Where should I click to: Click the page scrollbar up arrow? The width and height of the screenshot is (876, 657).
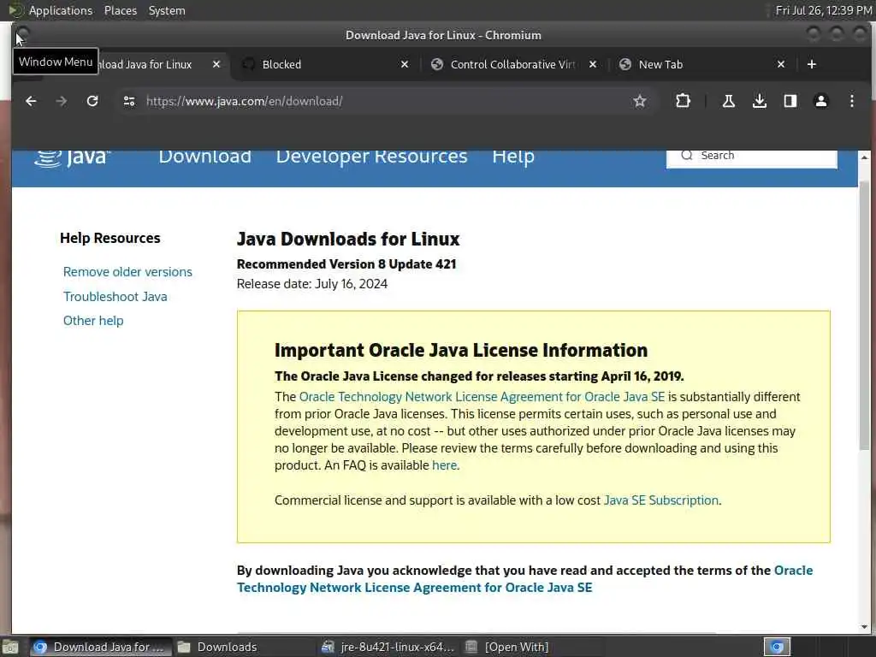click(x=864, y=157)
